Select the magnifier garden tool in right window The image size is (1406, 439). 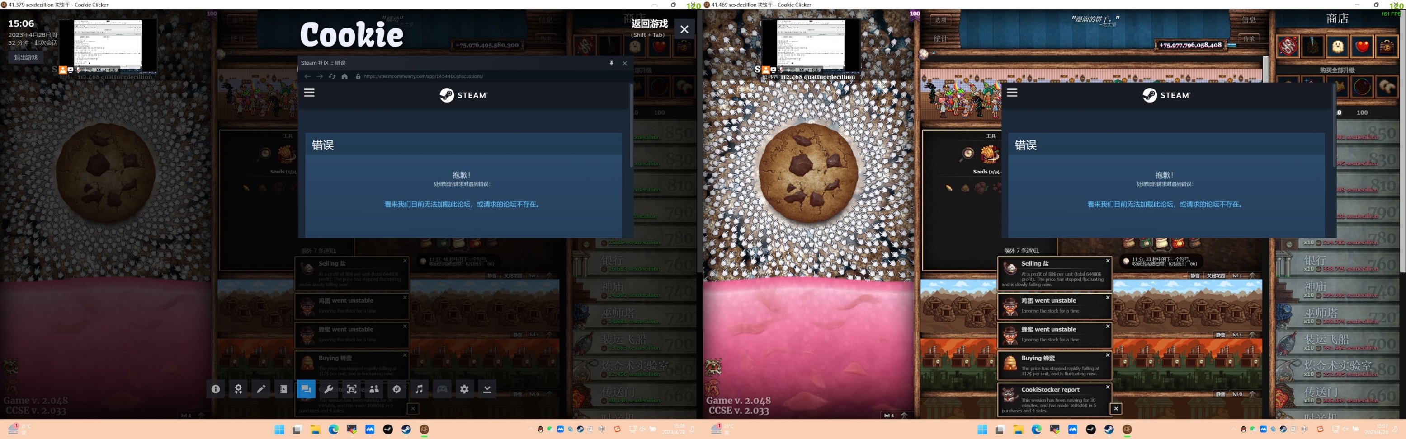coord(967,155)
